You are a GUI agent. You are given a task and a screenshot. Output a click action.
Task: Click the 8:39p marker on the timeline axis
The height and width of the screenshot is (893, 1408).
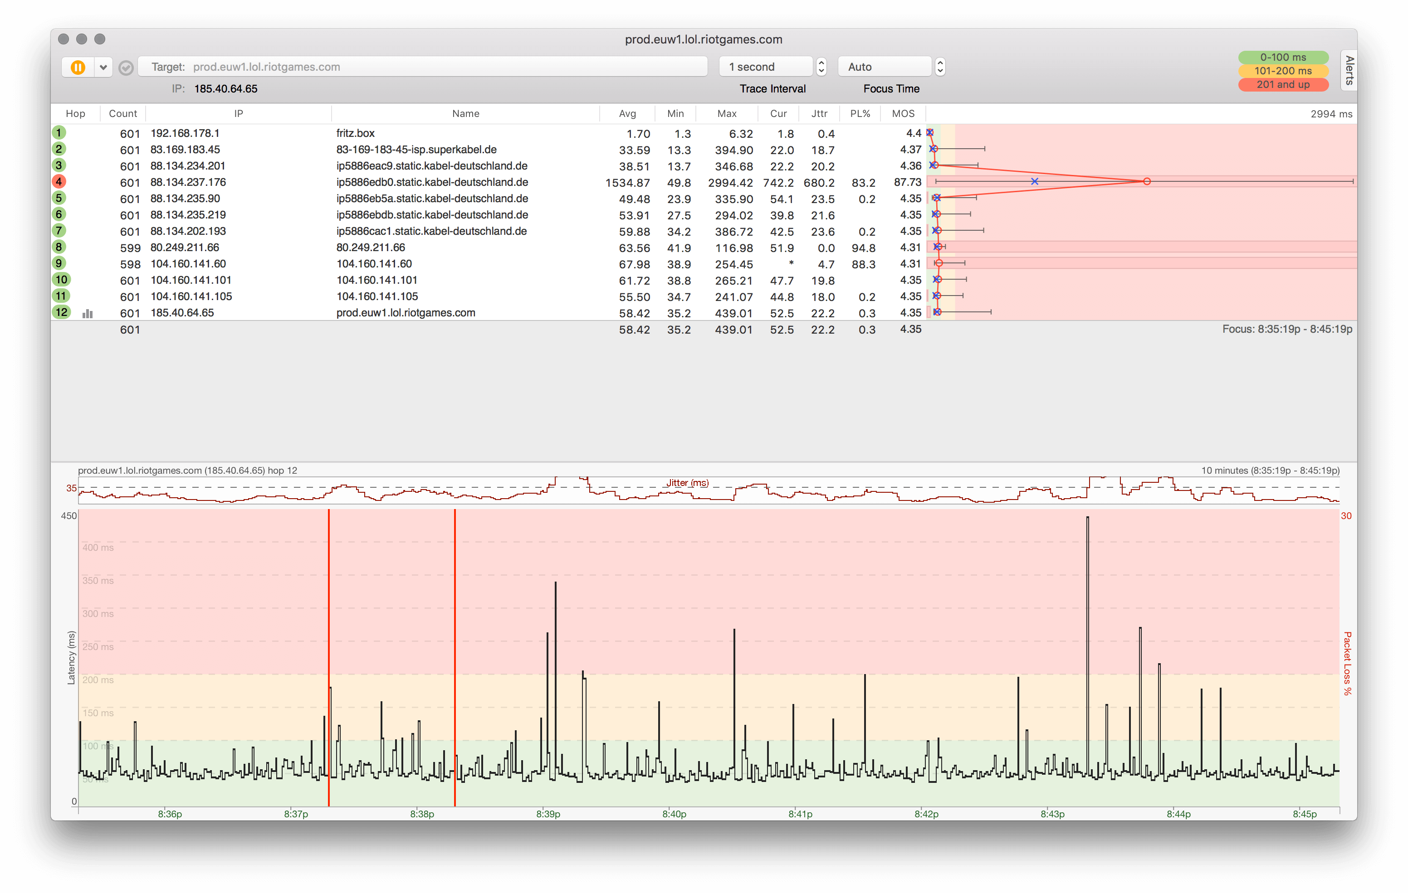click(548, 814)
